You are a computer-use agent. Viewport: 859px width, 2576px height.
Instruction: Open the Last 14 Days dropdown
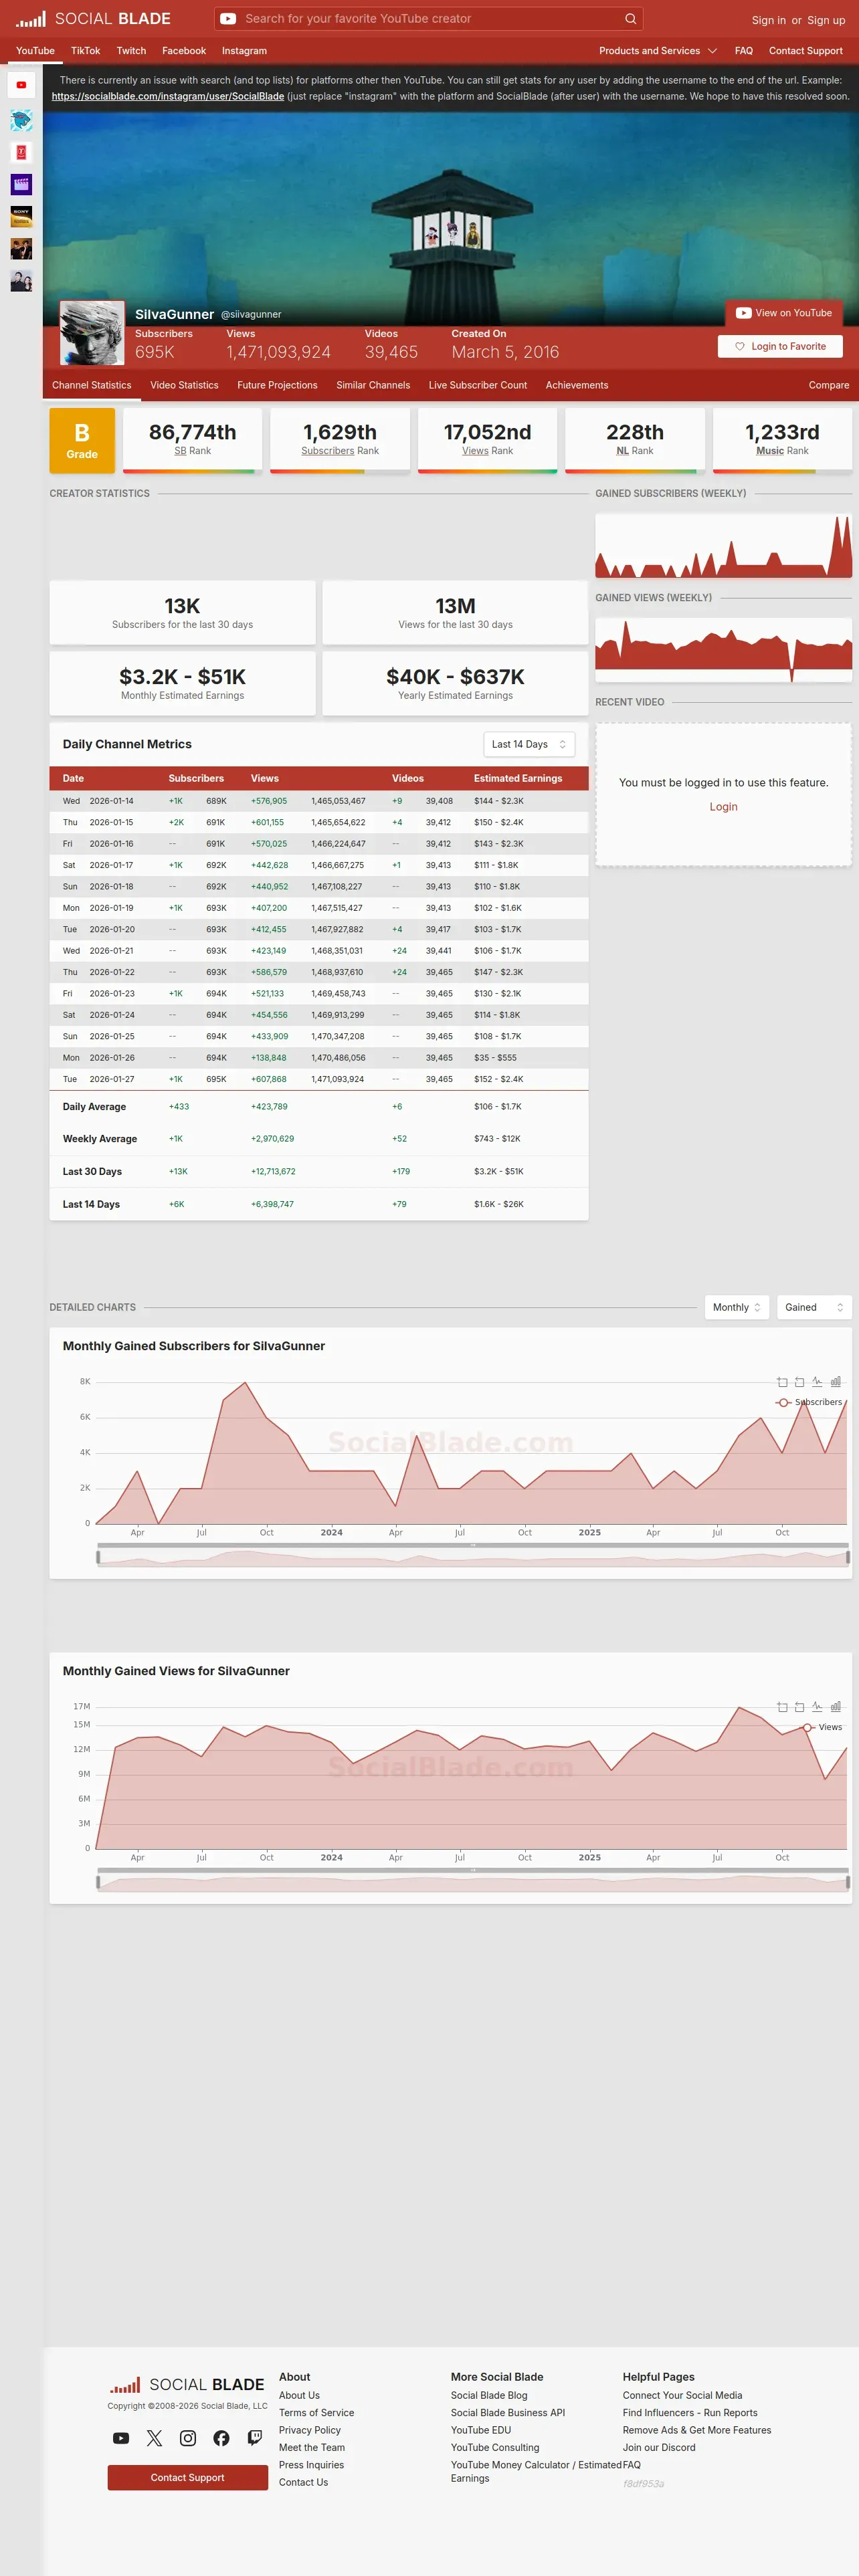pos(528,744)
